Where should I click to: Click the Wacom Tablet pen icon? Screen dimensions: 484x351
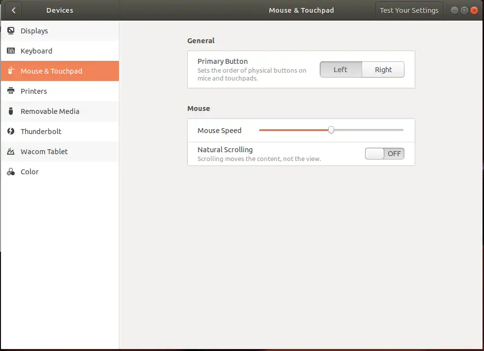(x=11, y=151)
